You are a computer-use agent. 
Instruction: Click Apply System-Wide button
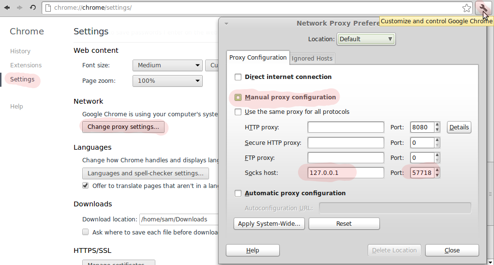[x=269, y=224]
